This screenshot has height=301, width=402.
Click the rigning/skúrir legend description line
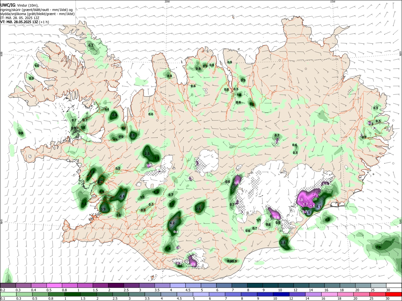[x=37, y=10]
